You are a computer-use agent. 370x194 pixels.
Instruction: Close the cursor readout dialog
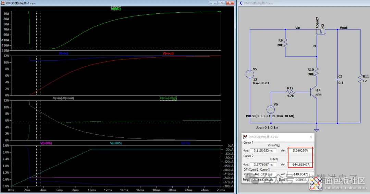click(311, 137)
